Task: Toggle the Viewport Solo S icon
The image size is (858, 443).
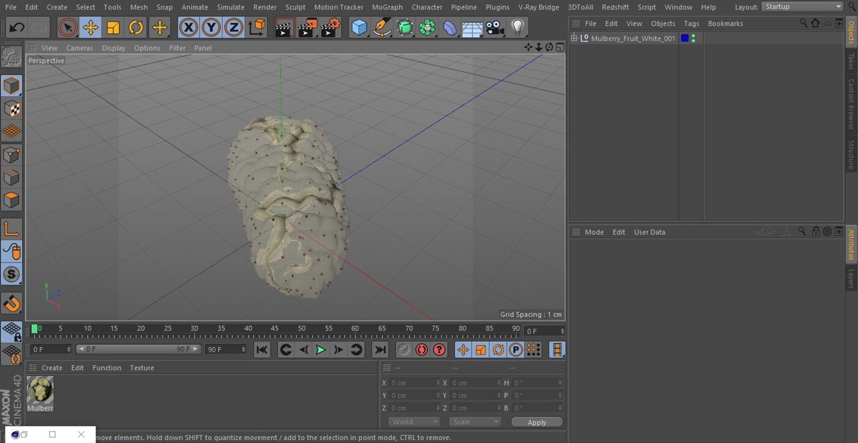Action: pyautogui.click(x=11, y=274)
